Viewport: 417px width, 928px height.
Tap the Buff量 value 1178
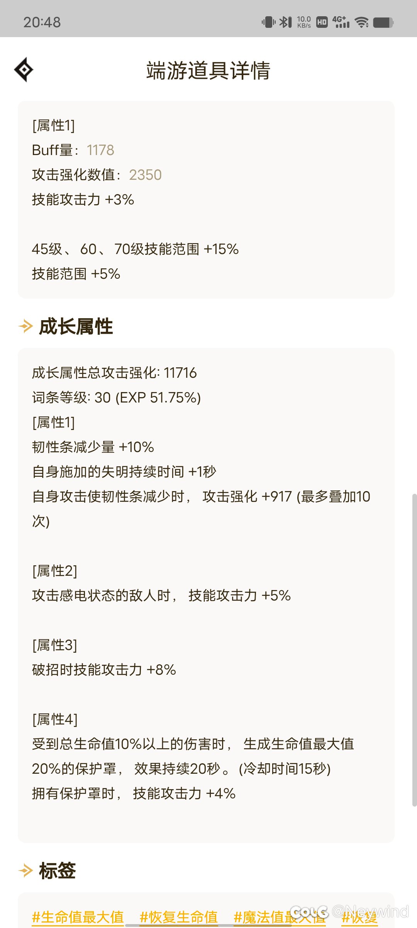pos(100,150)
